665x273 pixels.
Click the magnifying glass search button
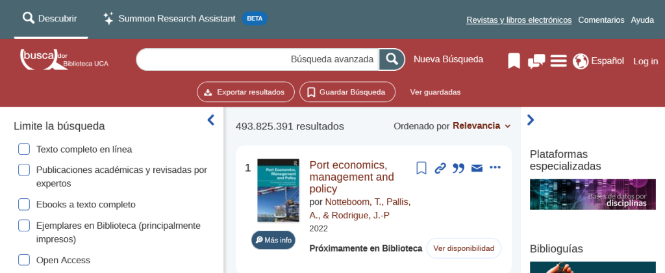(x=392, y=60)
